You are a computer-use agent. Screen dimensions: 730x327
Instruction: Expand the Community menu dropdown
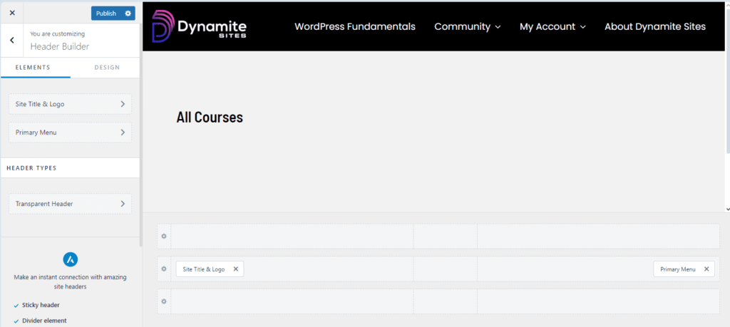tap(467, 26)
